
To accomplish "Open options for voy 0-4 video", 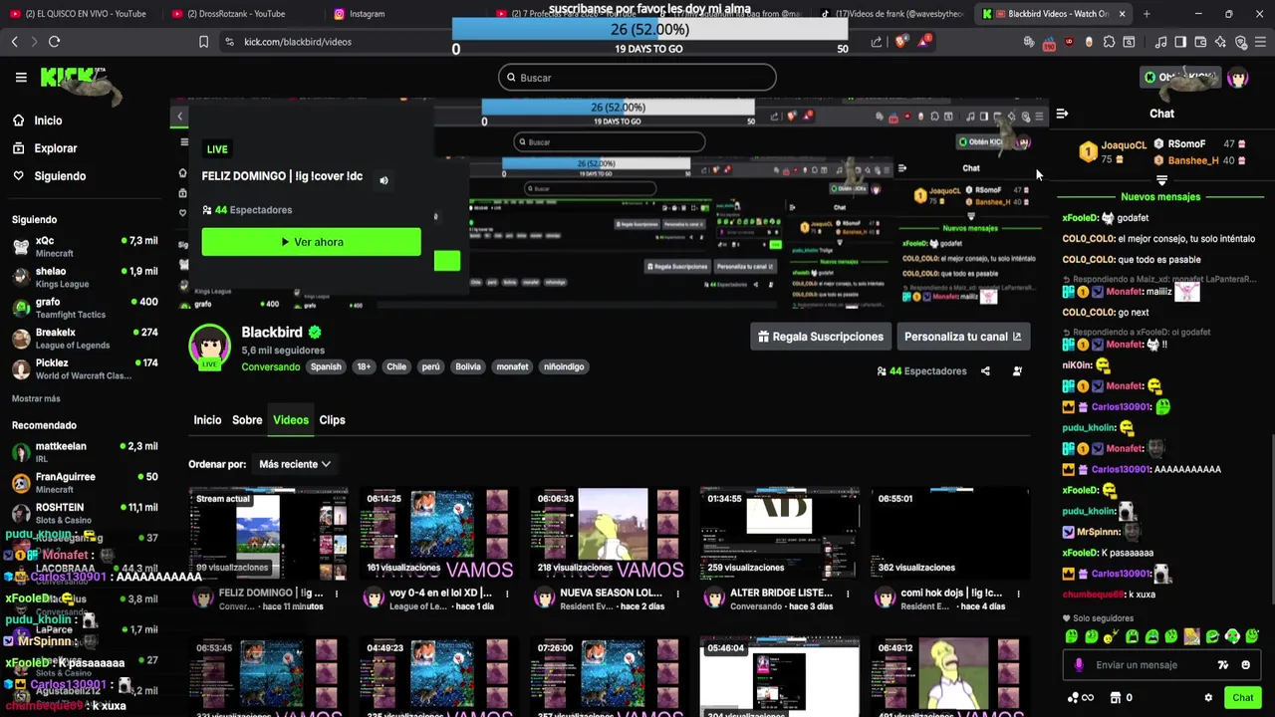I will (507, 594).
